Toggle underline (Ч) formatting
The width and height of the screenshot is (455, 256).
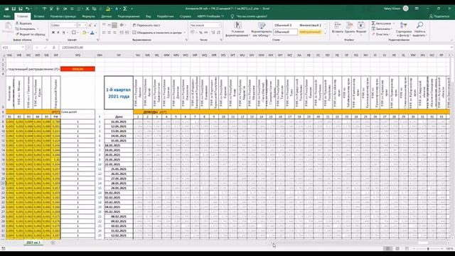click(x=63, y=33)
